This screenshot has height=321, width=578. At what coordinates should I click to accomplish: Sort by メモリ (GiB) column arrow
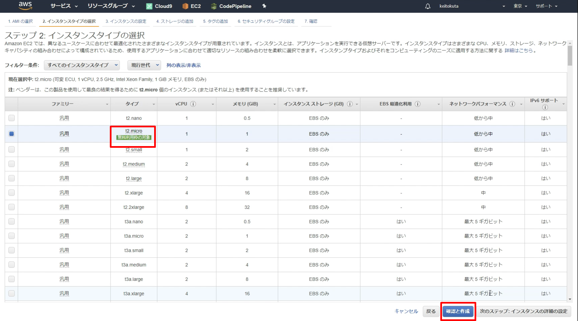(274, 104)
